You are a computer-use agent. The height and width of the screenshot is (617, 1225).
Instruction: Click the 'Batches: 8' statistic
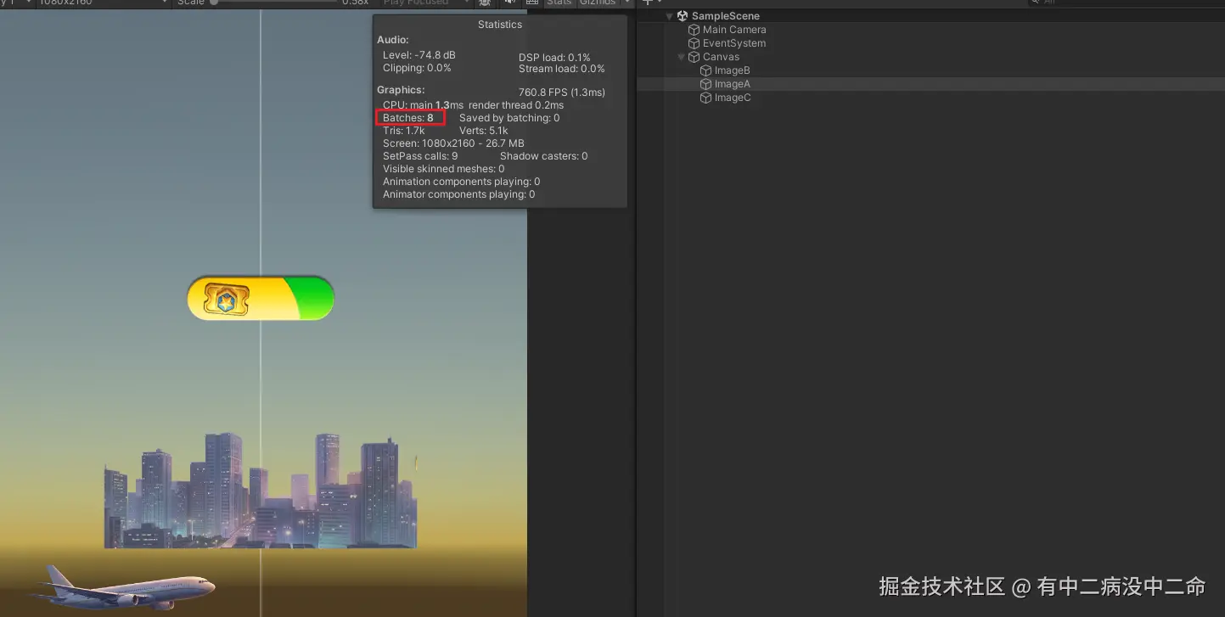coord(408,118)
